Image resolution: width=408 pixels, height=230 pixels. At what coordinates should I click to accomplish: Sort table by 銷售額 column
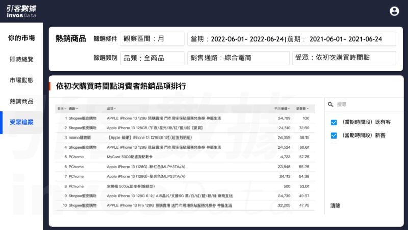(x=302, y=109)
